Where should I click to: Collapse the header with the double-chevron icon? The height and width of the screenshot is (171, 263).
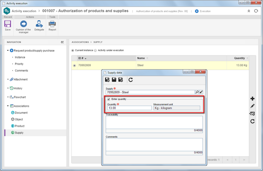(x=249, y=11)
